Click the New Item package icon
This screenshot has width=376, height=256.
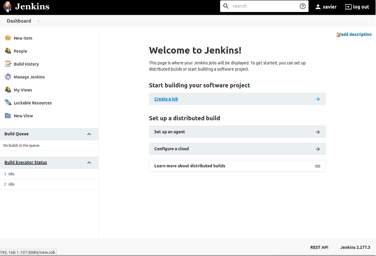[x=8, y=38]
